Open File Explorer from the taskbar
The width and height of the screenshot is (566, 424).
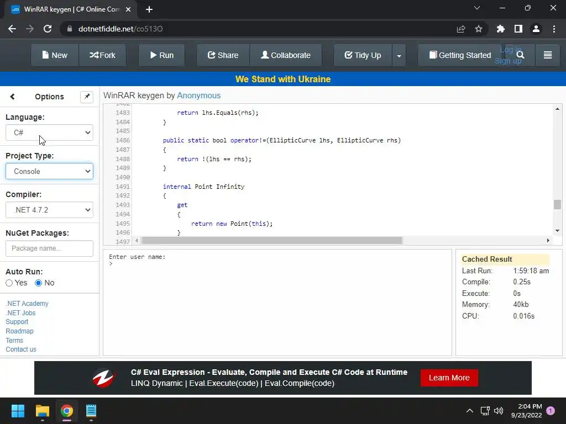[x=42, y=411]
